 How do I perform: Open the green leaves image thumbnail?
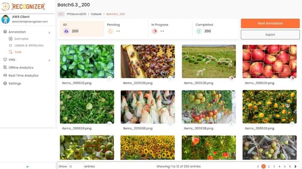point(87,61)
